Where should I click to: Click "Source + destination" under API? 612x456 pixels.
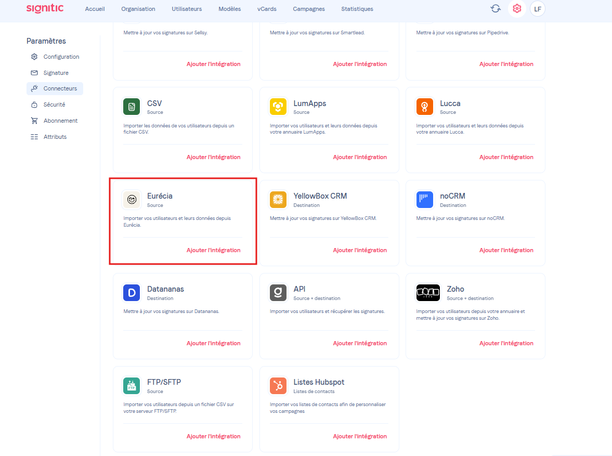pos(317,298)
